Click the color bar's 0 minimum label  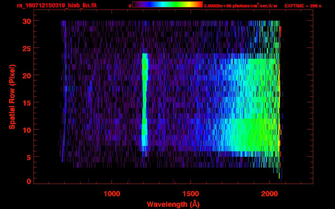coord(130,6)
